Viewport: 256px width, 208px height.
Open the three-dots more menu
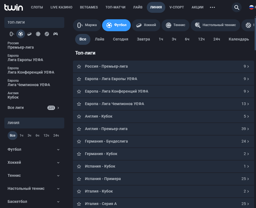212,7
